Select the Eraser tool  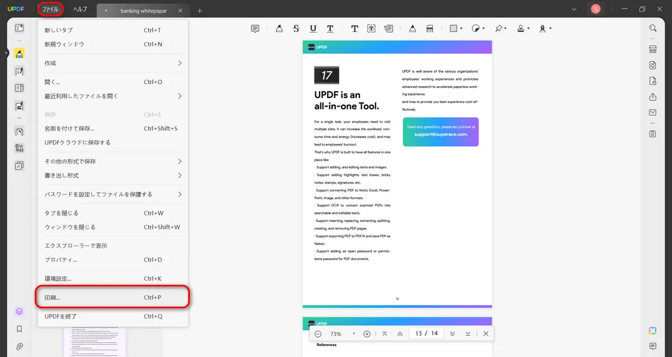click(x=430, y=29)
